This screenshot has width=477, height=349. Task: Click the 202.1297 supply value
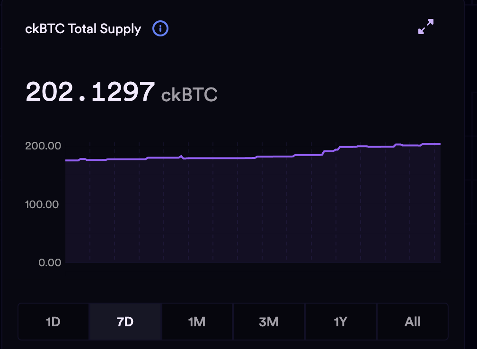coord(90,92)
